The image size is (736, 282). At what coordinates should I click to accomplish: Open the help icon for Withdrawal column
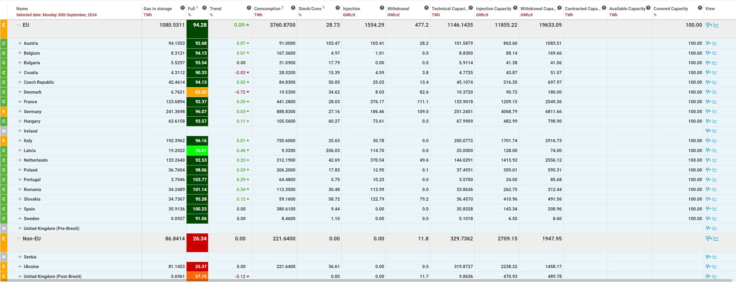pos(426,8)
